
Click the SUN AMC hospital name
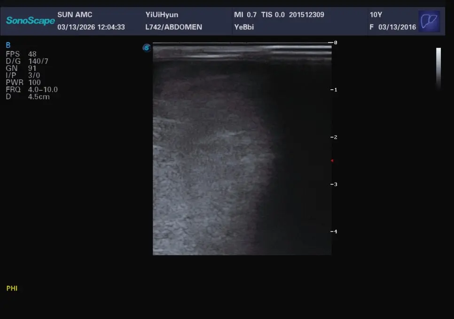(x=75, y=15)
